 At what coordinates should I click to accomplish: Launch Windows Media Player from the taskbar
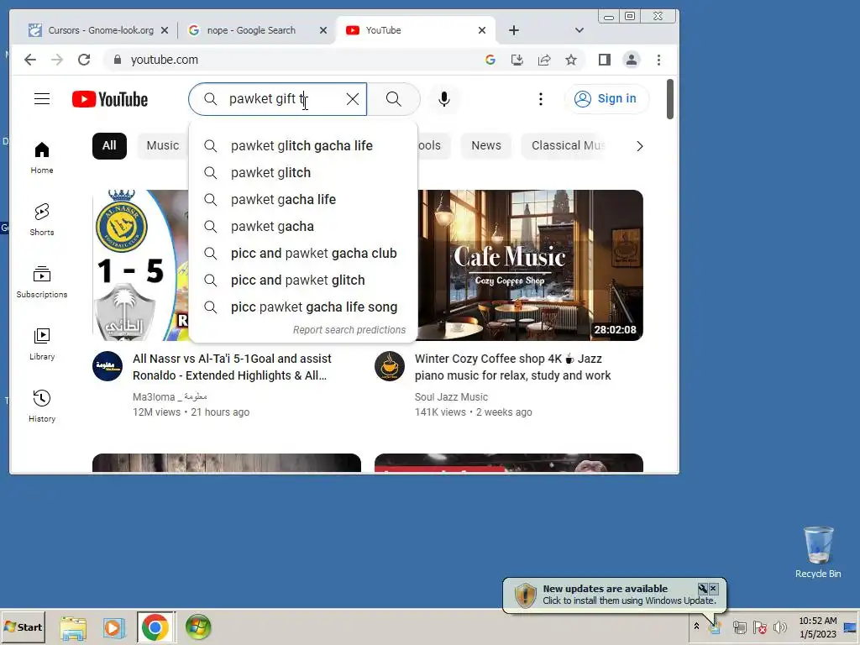(114, 627)
